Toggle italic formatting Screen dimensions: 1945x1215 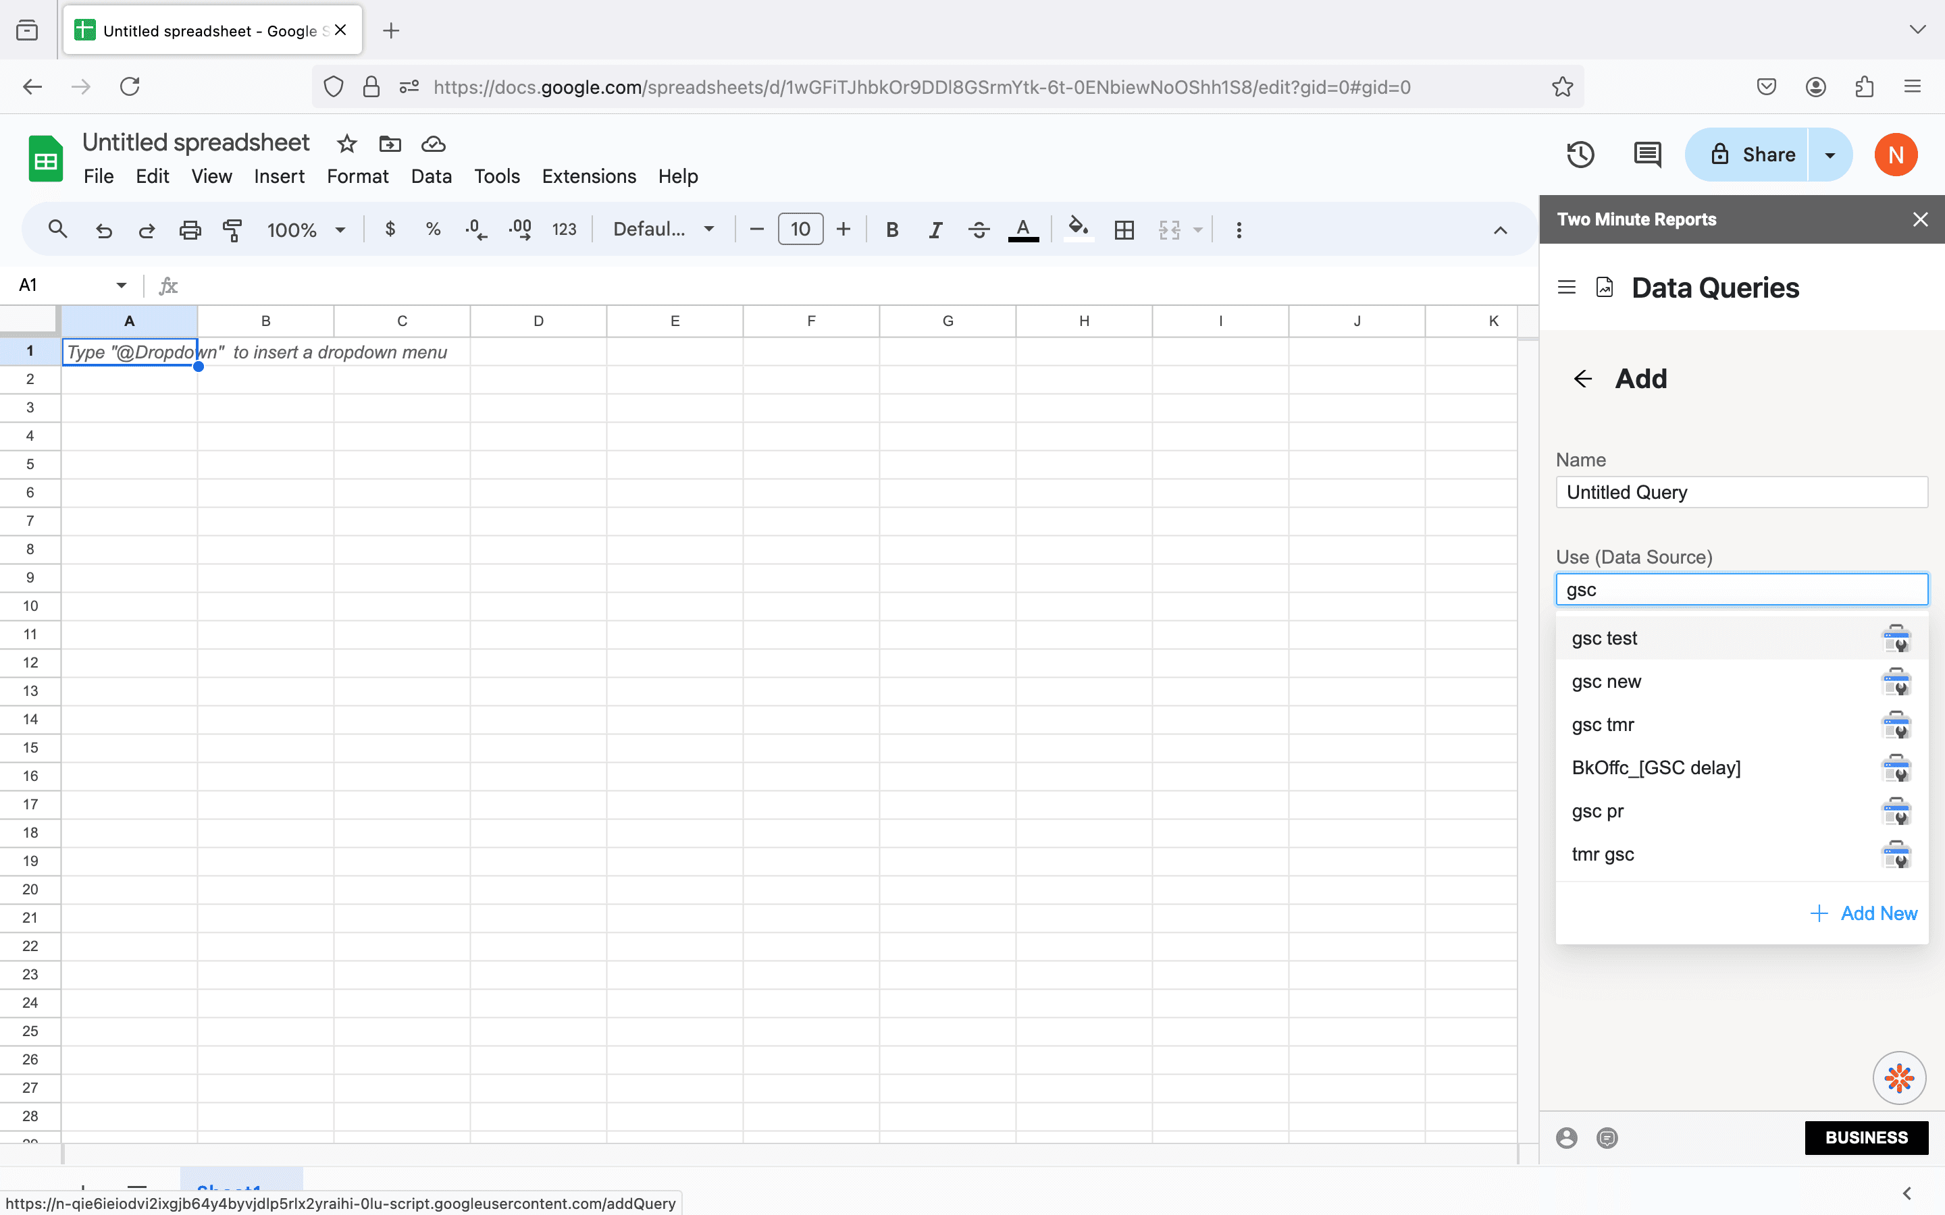point(935,230)
